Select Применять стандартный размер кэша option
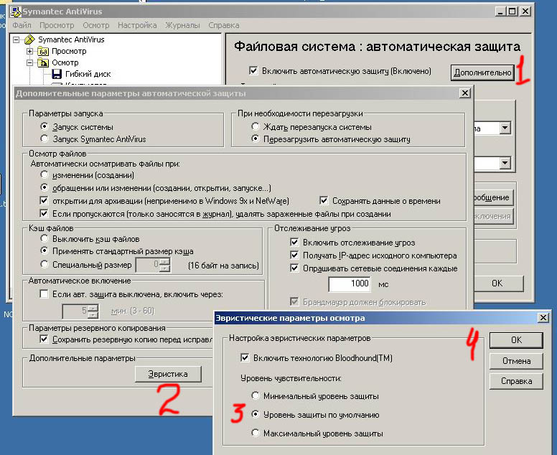 (45, 250)
